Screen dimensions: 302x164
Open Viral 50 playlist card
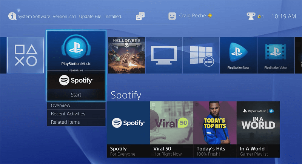(172, 129)
